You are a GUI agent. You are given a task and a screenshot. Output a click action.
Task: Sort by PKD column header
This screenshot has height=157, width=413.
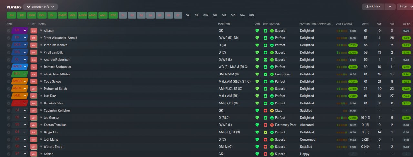click(9, 24)
